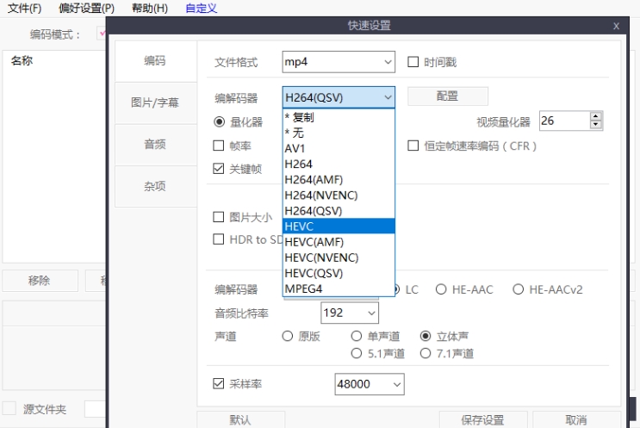This screenshot has width=640, height=428.
Task: Select 单声道 channel option
Action: pyautogui.click(x=357, y=336)
